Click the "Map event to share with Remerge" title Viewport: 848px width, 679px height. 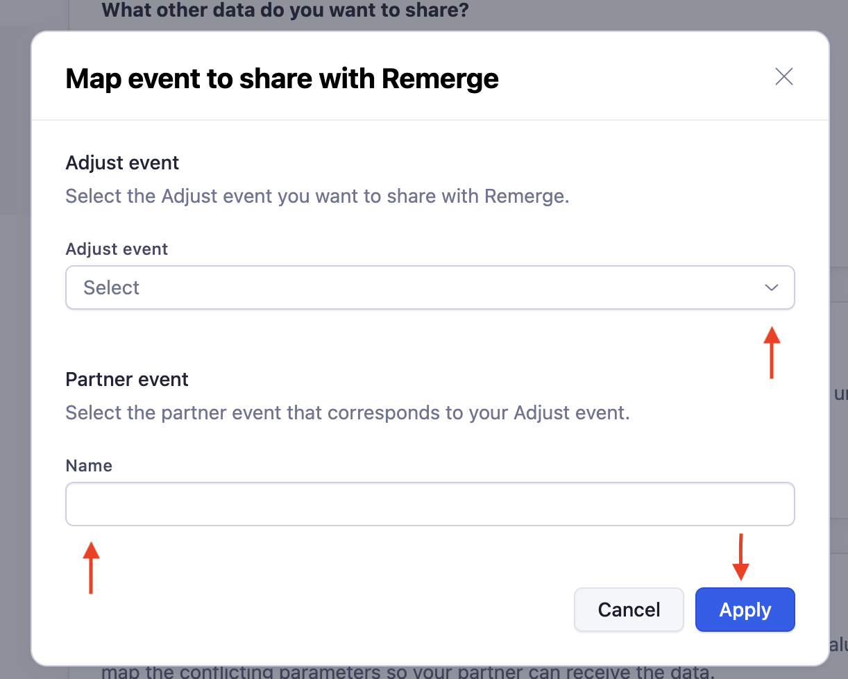click(282, 78)
